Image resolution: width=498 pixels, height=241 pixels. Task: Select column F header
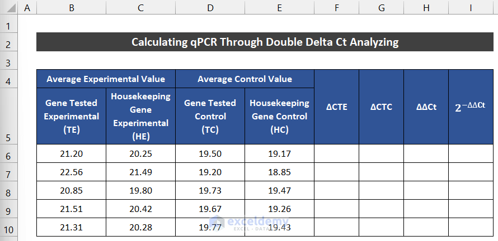pyautogui.click(x=336, y=8)
